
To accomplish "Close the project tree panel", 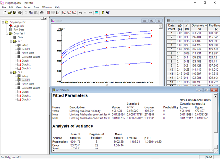I will 45,18.
